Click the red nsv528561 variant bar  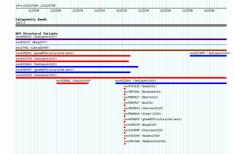coord(73,83)
